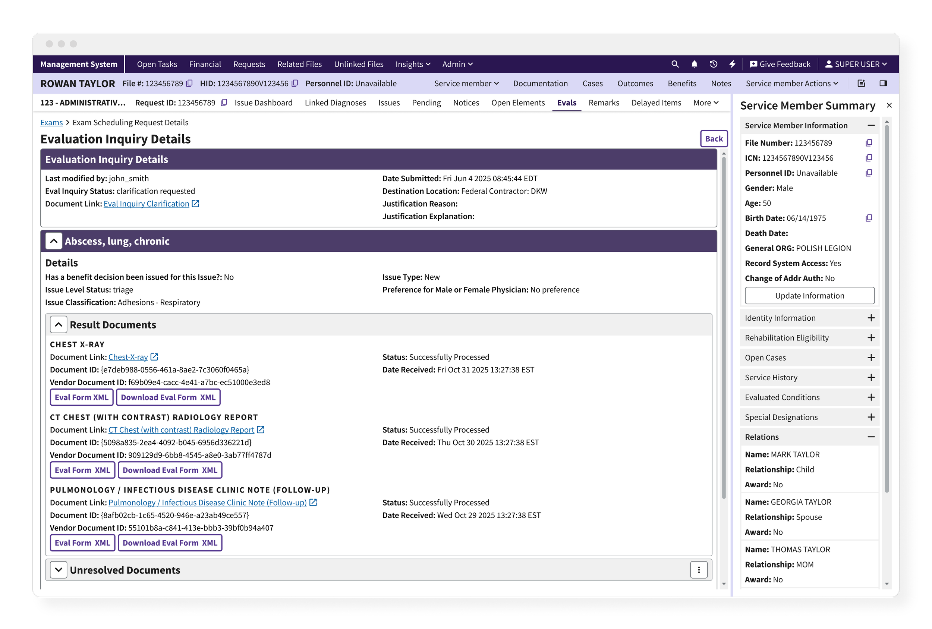This screenshot has height=629, width=932.
Task: Expand Rehabilitation Eligibility section
Action: pyautogui.click(x=870, y=338)
